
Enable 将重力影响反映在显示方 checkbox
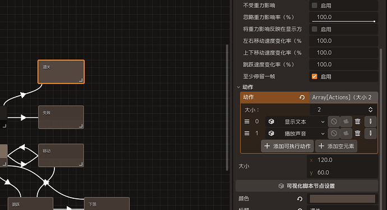(315, 29)
